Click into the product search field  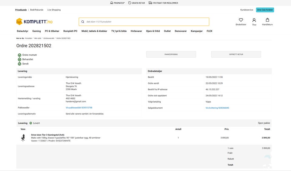click(145, 22)
